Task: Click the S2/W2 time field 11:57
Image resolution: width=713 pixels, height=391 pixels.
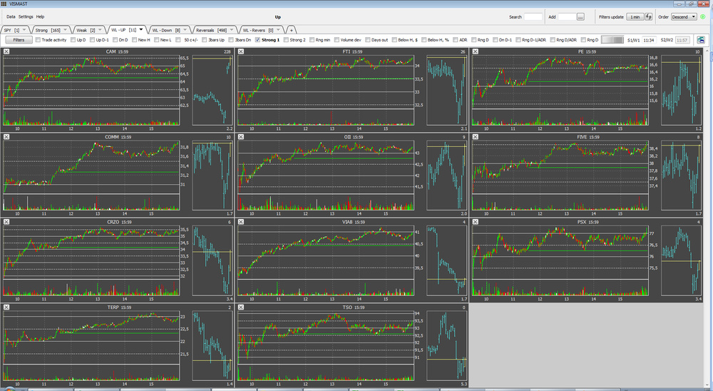Action: 682,40
